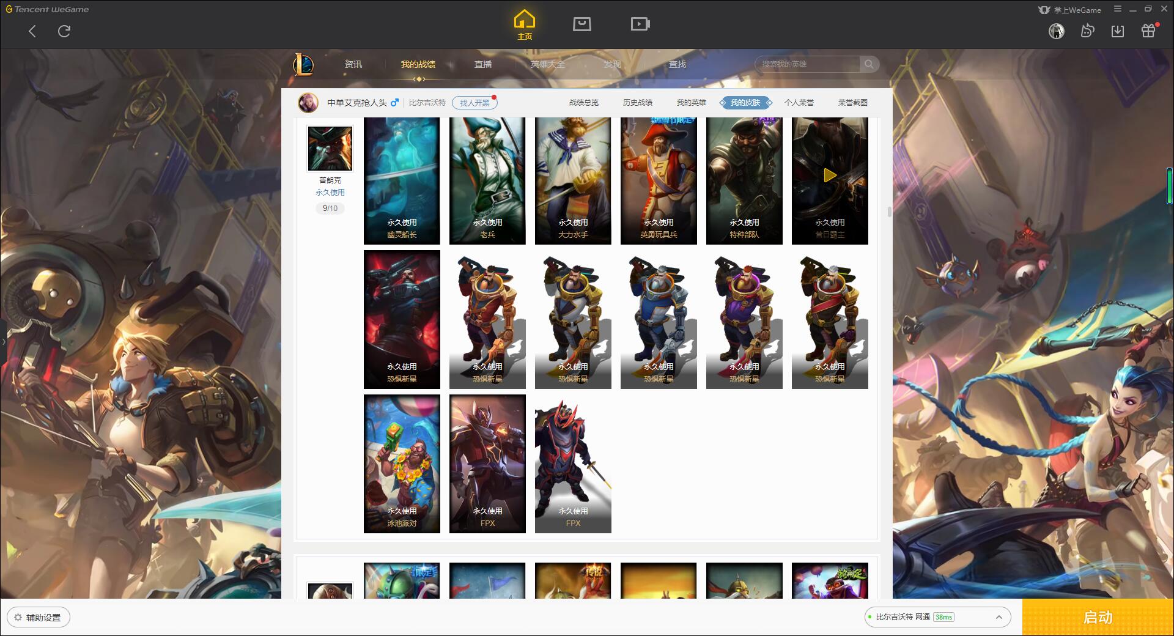Open the friends chat mascot icon

point(1087,31)
